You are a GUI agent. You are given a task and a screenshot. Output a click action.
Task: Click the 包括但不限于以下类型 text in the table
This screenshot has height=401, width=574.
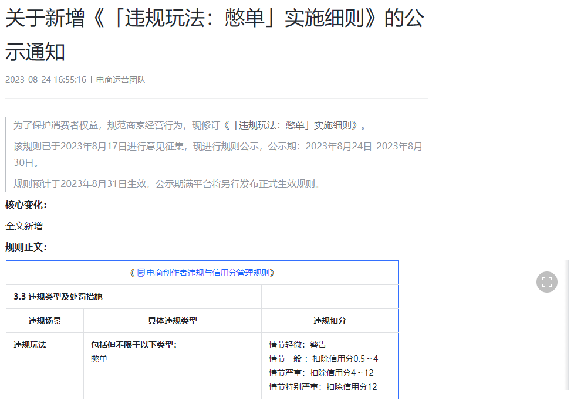coord(133,345)
